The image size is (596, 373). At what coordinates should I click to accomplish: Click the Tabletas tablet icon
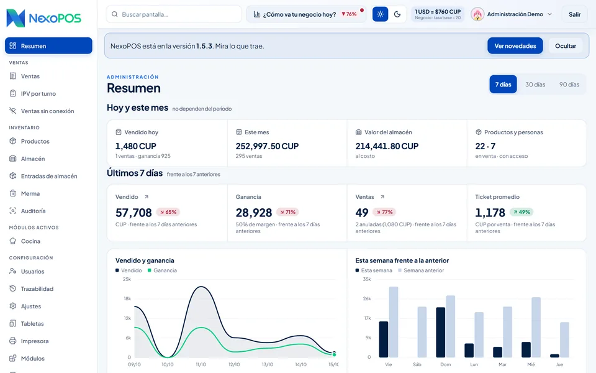tap(13, 323)
